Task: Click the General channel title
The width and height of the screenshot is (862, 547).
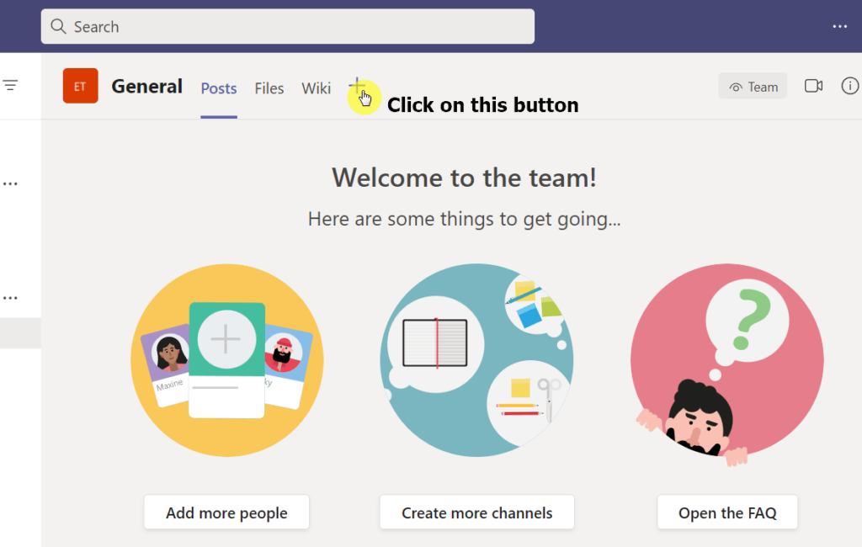Action: [146, 87]
